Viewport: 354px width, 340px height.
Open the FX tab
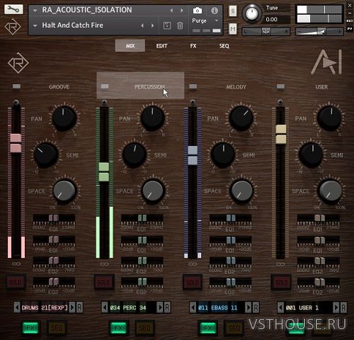coord(193,46)
